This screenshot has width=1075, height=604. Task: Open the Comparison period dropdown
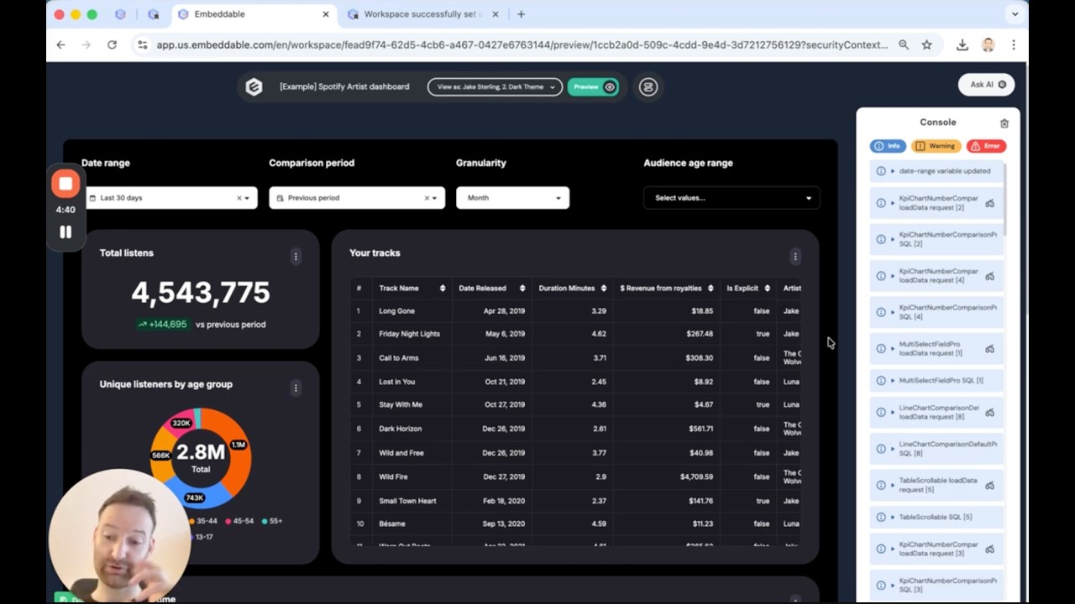click(x=357, y=198)
